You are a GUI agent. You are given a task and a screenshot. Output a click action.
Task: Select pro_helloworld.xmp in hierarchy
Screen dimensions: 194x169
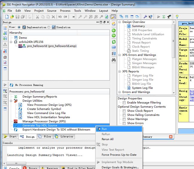coord(52,46)
